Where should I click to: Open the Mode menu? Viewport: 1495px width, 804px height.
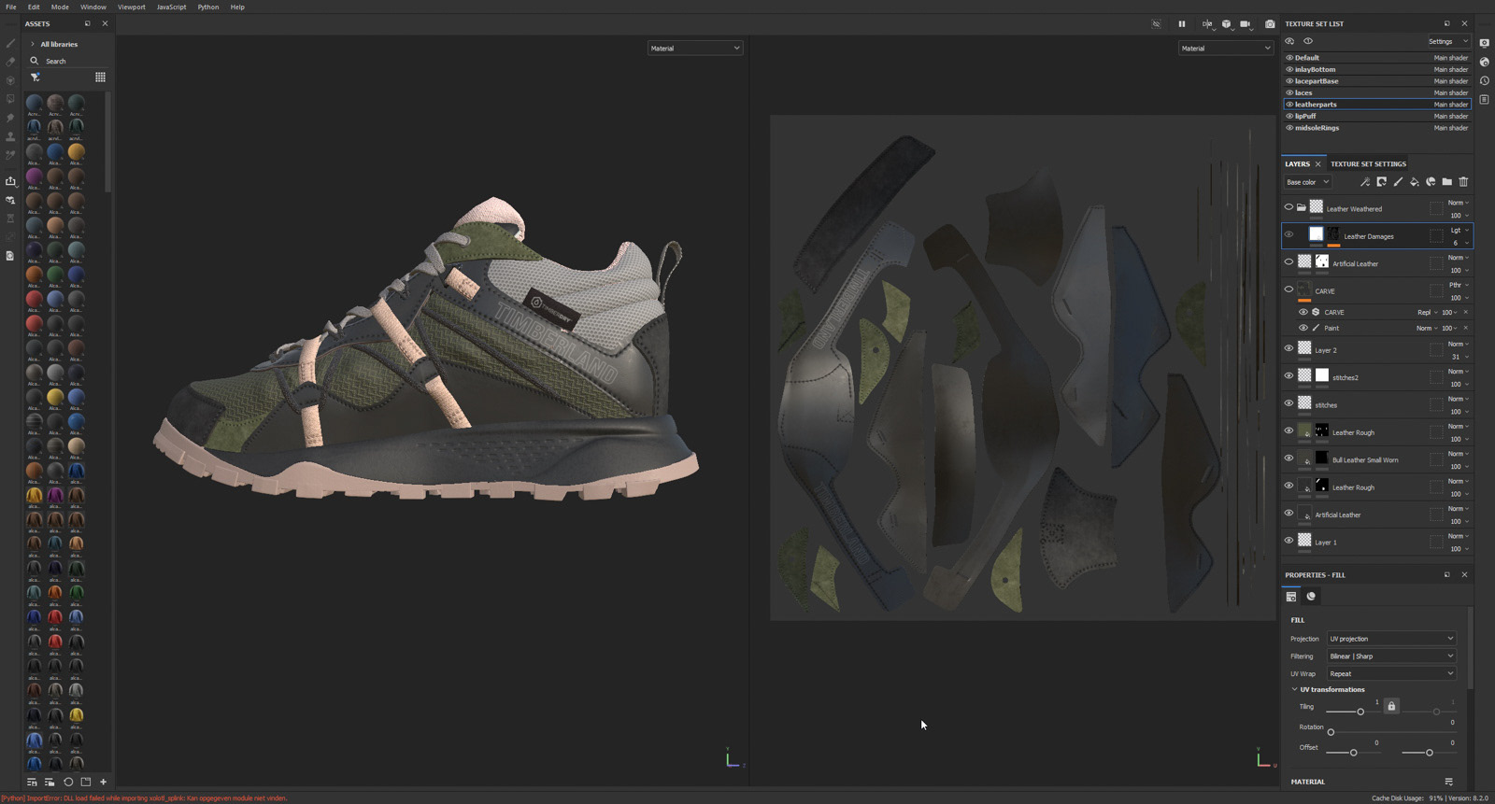(60, 7)
